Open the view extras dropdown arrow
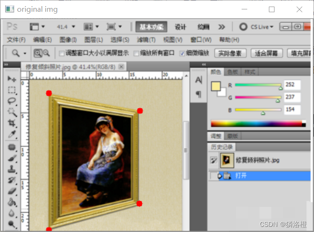 tap(43, 26)
